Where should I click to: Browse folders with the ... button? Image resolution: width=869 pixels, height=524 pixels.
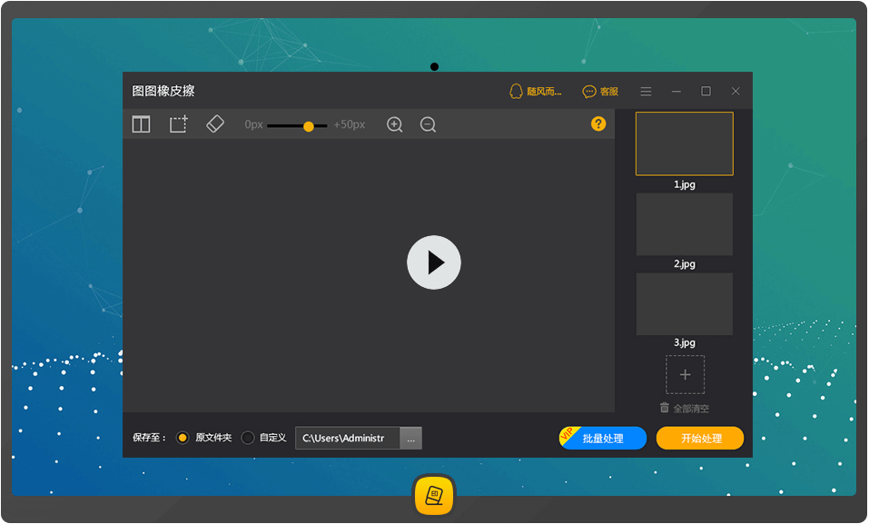click(410, 438)
